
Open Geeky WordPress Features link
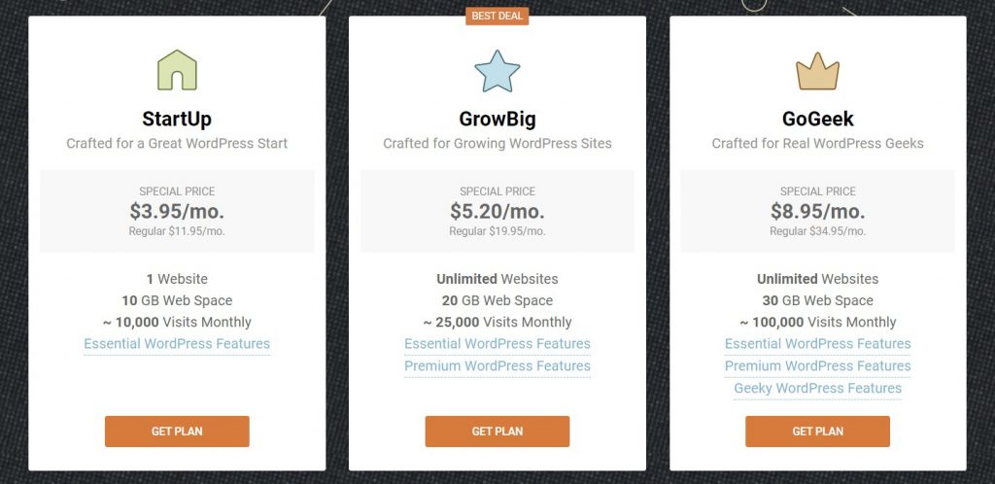coord(817,389)
